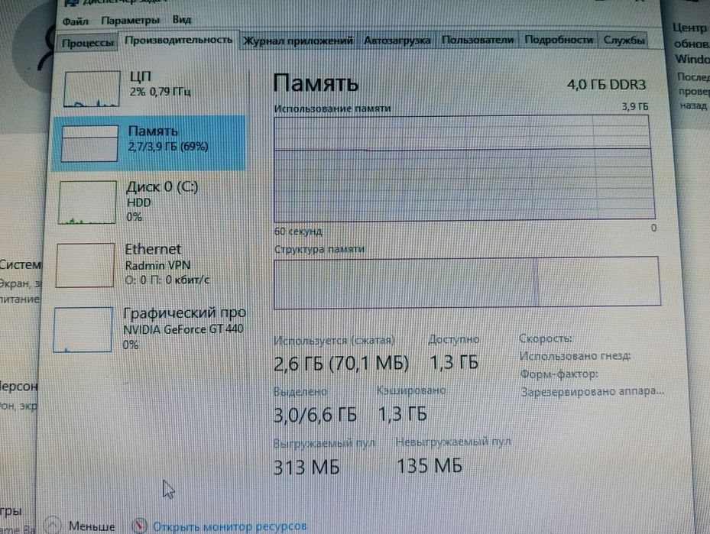The height and width of the screenshot is (534, 710).
Task: Select the Ethernet Radmin VPN entry
Action: 148,265
